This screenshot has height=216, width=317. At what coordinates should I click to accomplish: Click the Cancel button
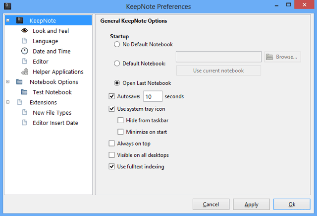click(211, 204)
